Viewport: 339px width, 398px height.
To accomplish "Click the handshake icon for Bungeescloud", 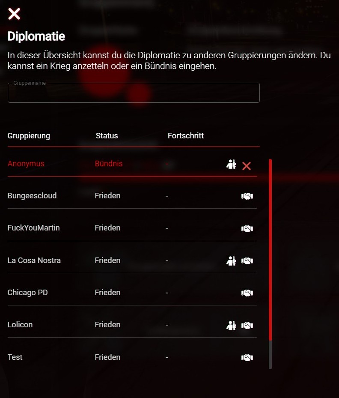I will click(247, 196).
